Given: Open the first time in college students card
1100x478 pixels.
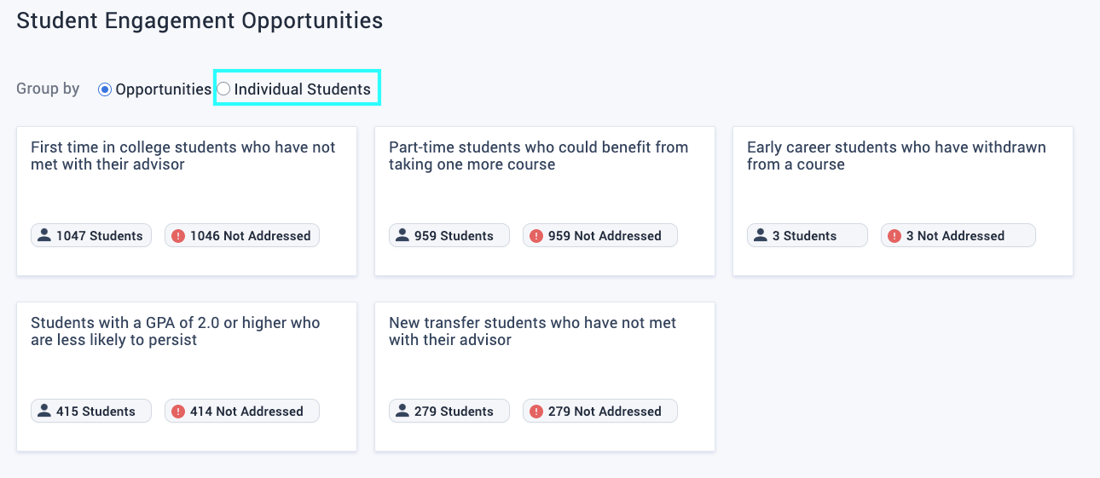Looking at the screenshot, I should 187,201.
